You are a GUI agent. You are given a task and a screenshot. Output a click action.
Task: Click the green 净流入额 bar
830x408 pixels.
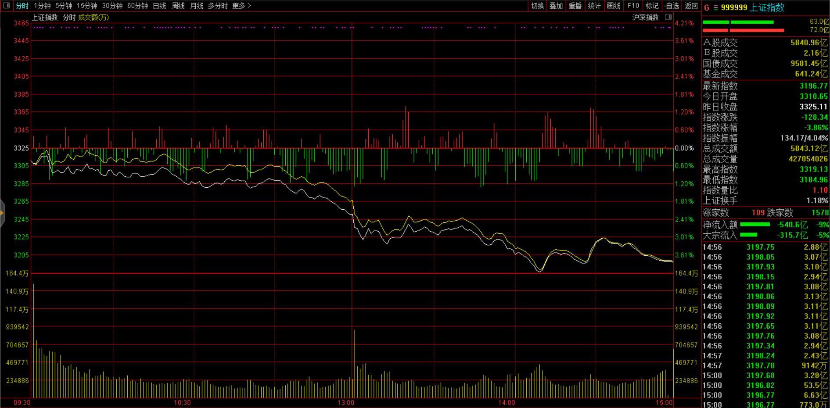(755, 224)
